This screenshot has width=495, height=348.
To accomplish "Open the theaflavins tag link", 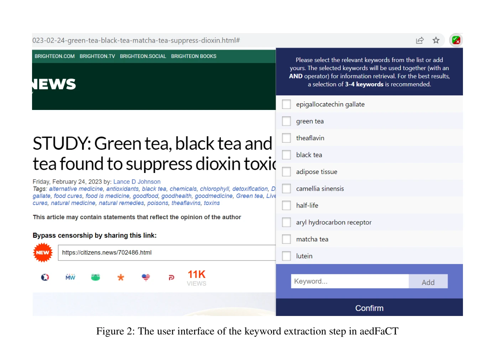I will click(186, 203).
